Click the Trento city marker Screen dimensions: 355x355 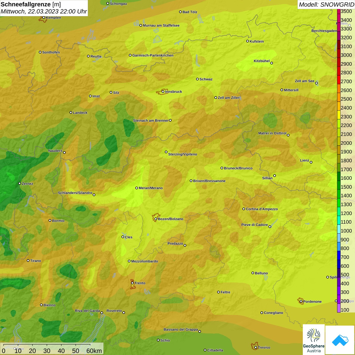pos(132,283)
